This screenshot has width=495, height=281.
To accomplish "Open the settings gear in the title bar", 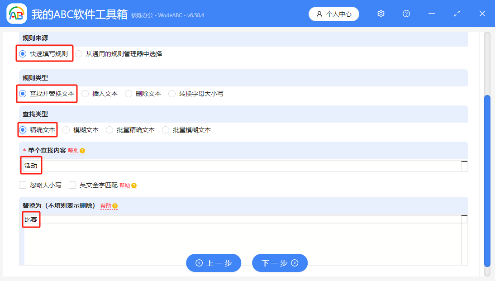I will click(381, 14).
